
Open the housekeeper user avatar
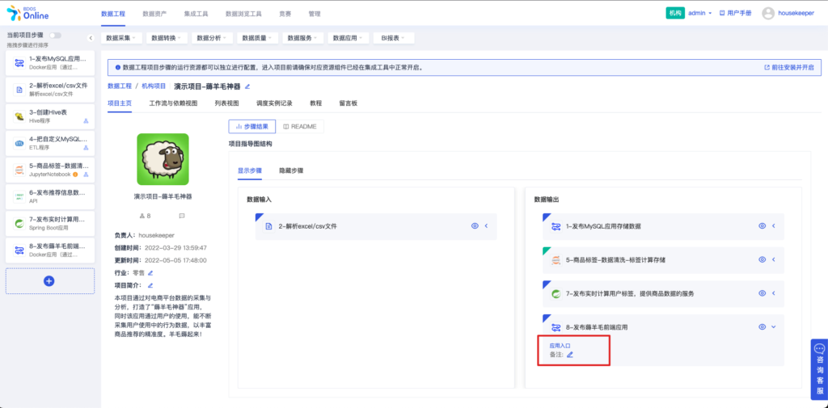click(x=768, y=14)
